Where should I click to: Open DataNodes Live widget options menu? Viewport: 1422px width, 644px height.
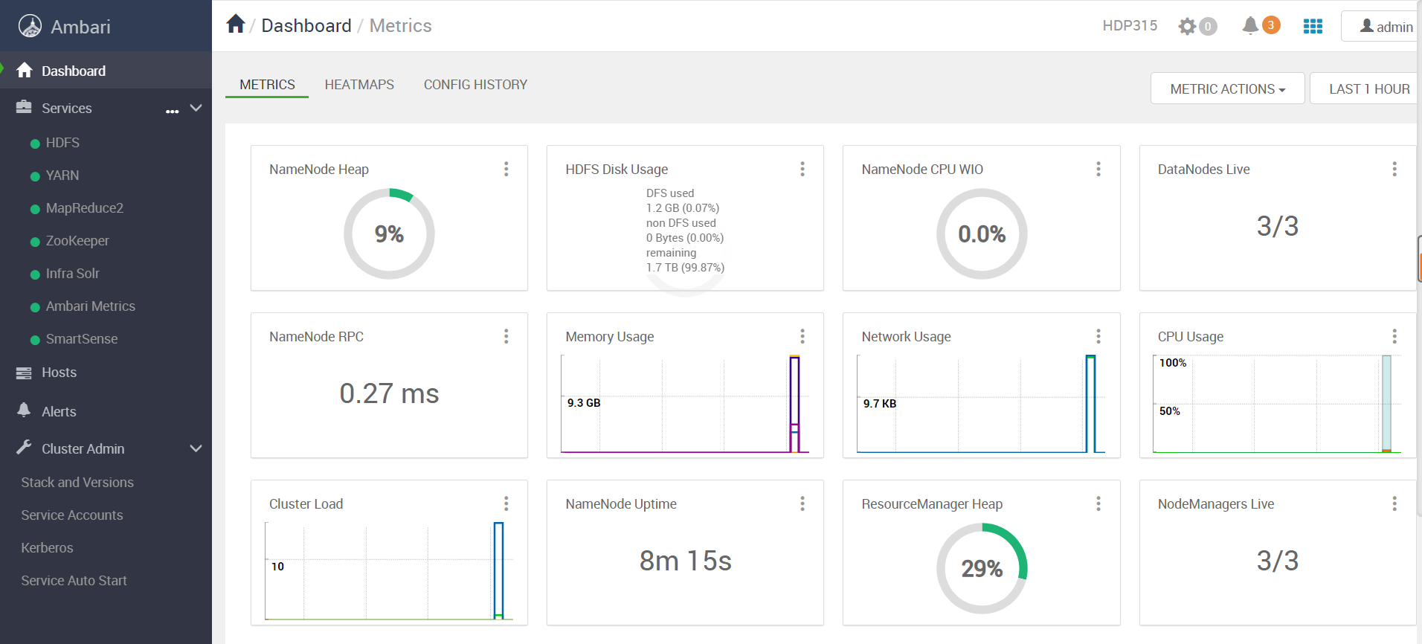[x=1394, y=169]
